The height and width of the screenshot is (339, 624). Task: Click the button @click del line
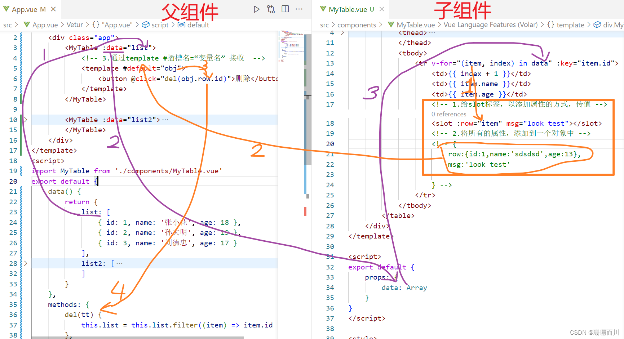(x=188, y=79)
